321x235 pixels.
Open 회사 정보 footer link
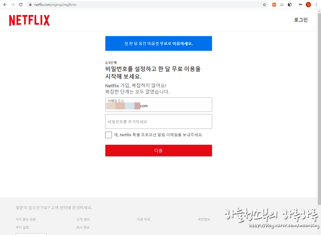click(83, 227)
